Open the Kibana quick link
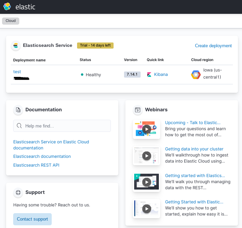The width and height of the screenshot is (242, 228). [x=161, y=75]
